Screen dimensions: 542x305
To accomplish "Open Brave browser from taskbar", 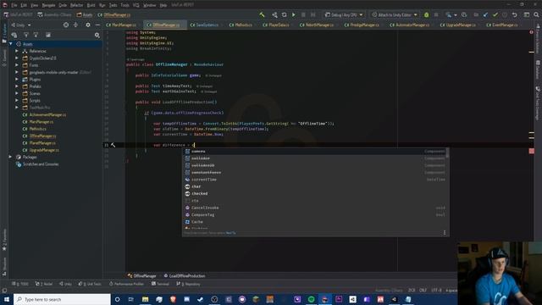I will click(173, 299).
